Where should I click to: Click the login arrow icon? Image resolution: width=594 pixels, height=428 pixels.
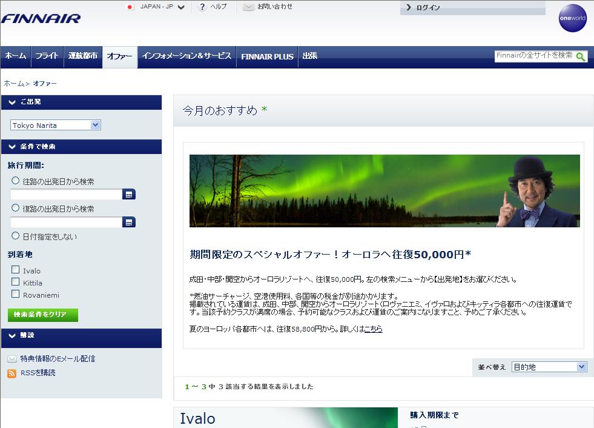(x=408, y=7)
